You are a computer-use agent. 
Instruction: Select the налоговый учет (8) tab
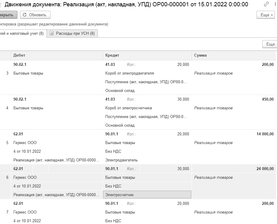[x=22, y=34]
